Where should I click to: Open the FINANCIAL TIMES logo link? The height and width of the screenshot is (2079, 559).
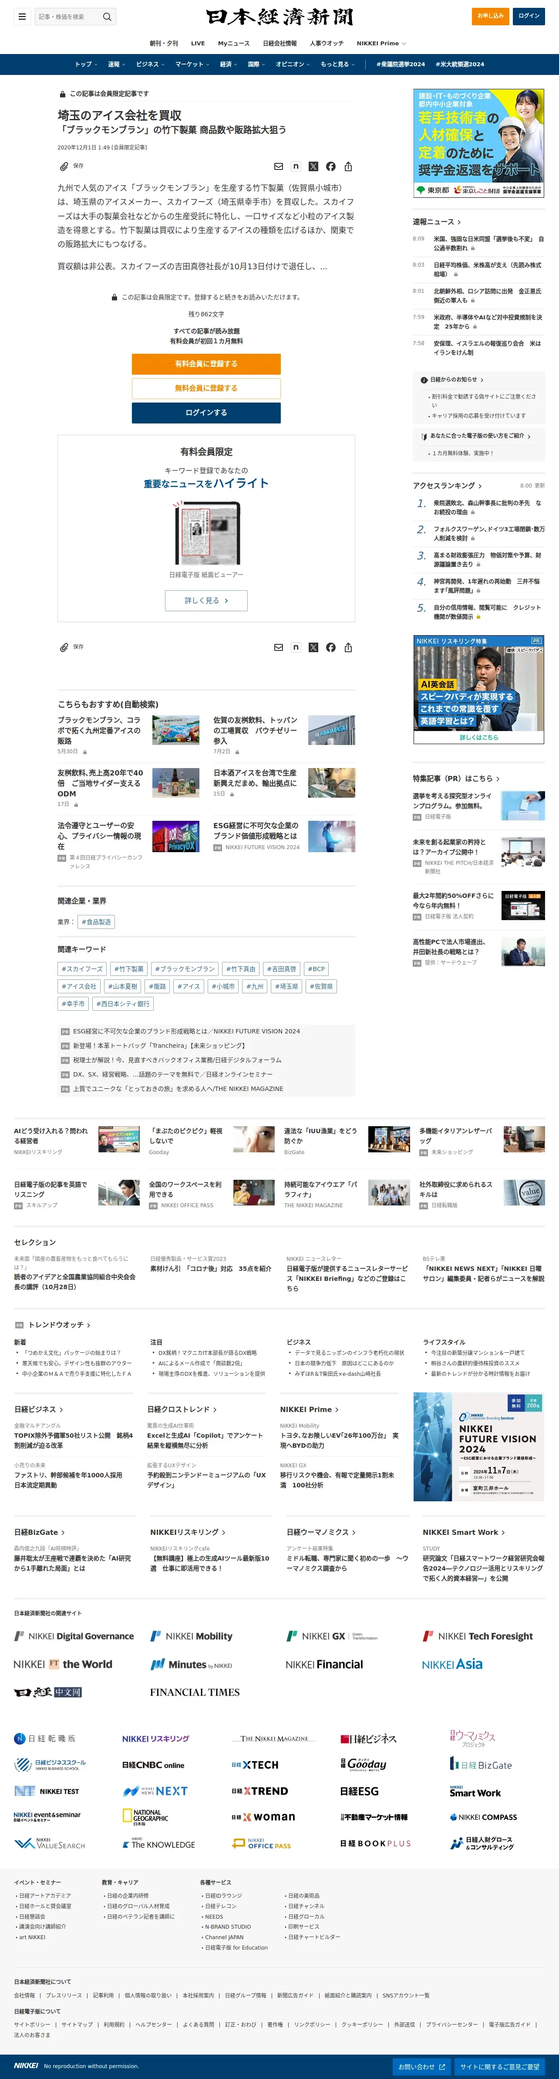pos(195,1693)
